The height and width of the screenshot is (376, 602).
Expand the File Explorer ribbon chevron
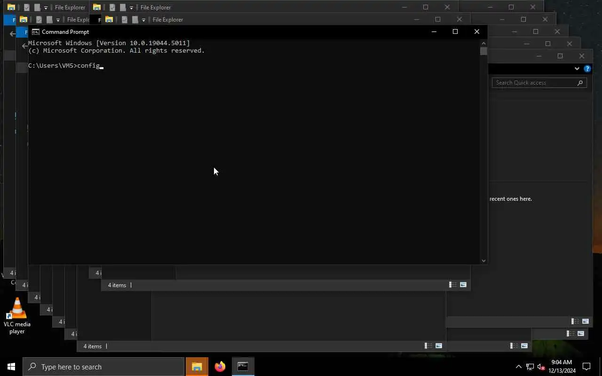point(577,69)
